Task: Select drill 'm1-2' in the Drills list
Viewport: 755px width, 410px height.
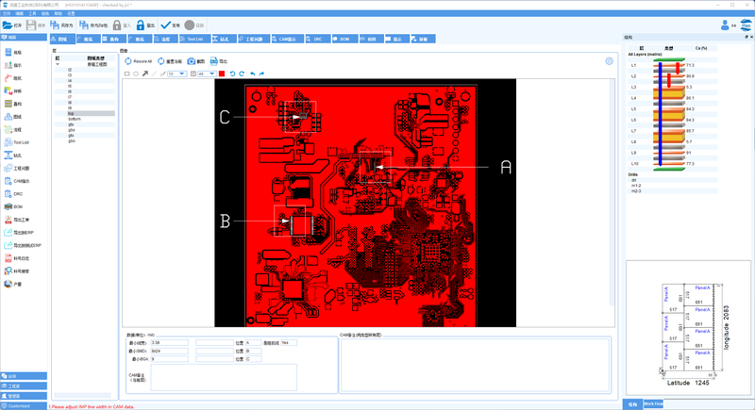Action: (636, 186)
